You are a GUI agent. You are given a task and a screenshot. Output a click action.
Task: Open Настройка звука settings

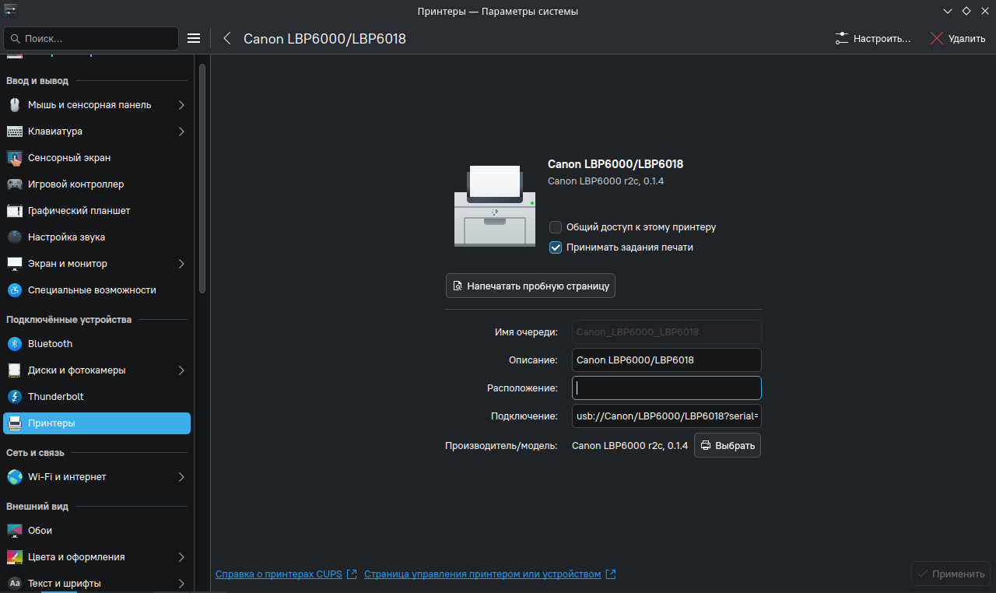coord(97,237)
